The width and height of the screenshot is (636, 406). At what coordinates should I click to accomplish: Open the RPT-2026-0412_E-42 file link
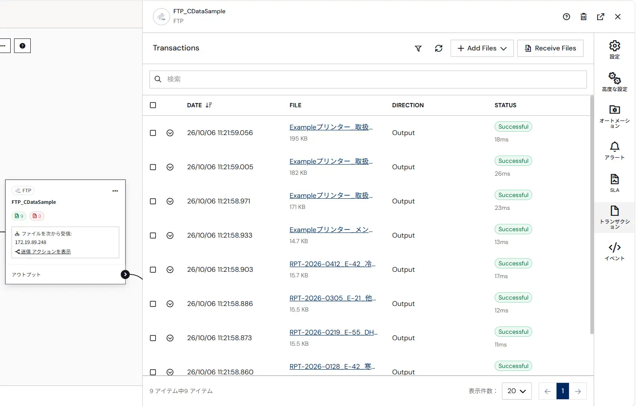(332, 264)
